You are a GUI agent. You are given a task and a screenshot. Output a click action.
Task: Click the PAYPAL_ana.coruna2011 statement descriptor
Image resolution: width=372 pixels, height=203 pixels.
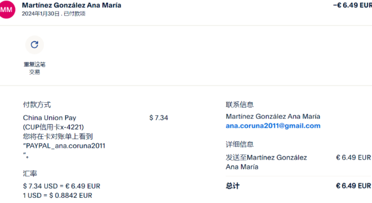64,146
